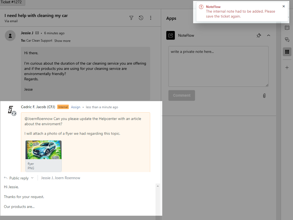Screen dimensions: 293x220
Task: Open the Public reply dropdown
Action: point(19,178)
